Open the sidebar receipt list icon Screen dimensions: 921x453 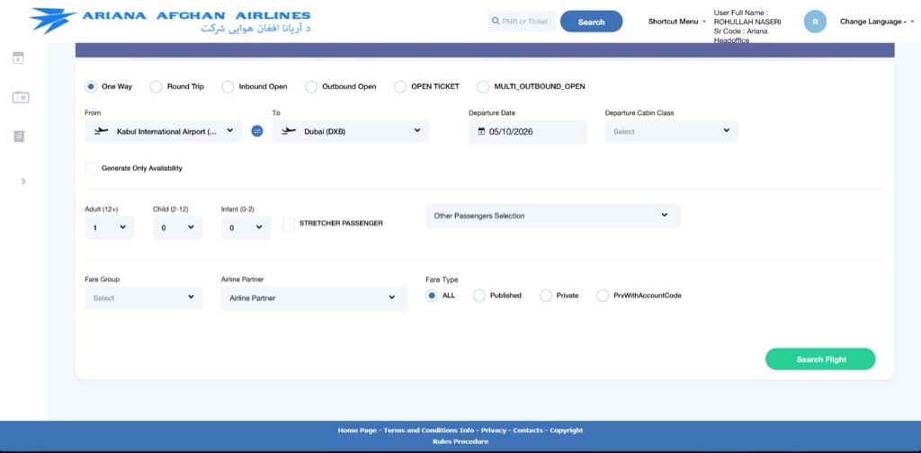point(19,136)
